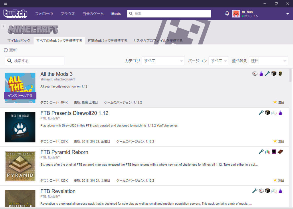
Task: Click purple flame icon on All the Mods 3
Action: (261, 74)
